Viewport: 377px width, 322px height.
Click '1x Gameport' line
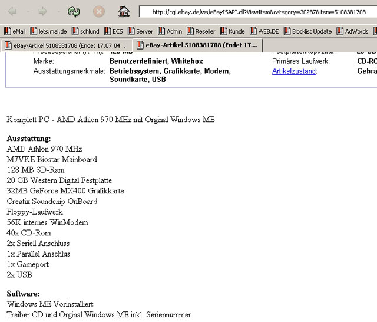(x=28, y=264)
